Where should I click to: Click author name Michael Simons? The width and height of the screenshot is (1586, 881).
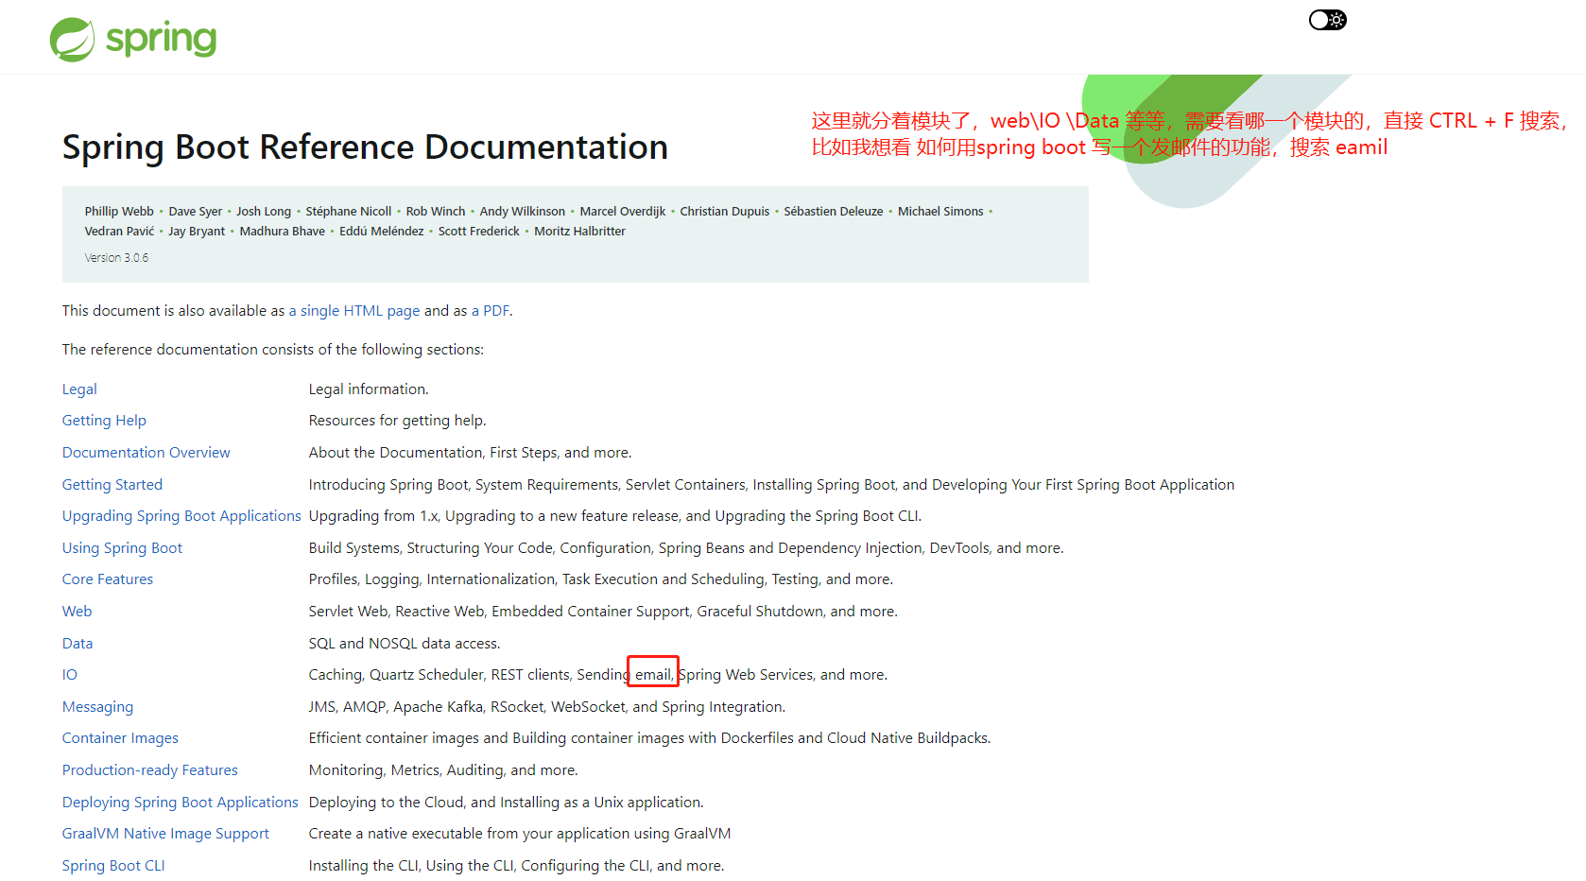point(940,212)
